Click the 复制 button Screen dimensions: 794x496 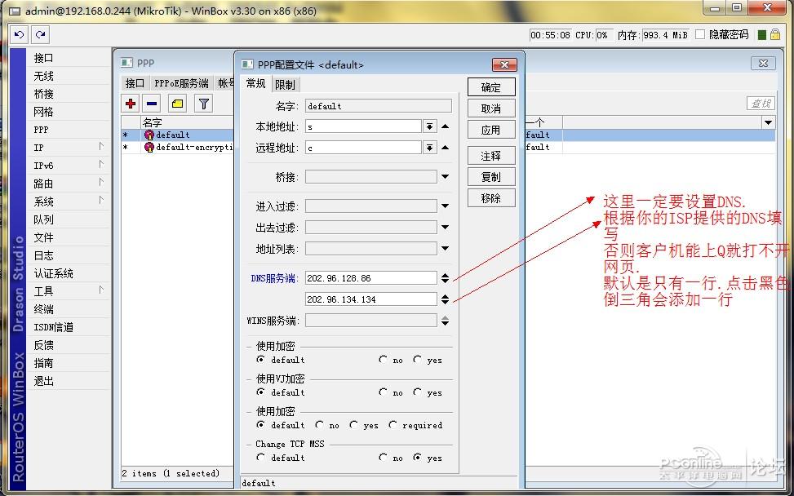coord(491,177)
